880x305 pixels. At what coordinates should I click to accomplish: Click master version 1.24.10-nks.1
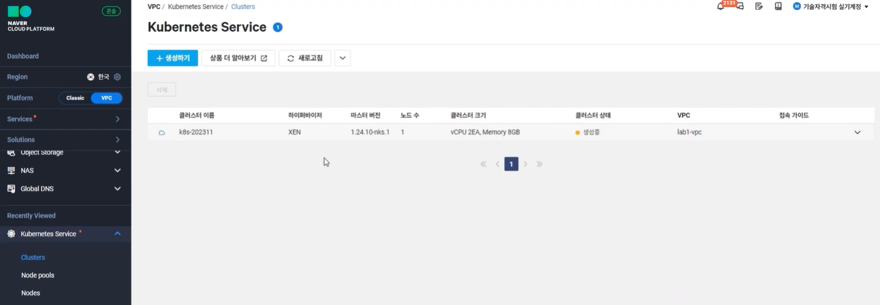(x=370, y=132)
